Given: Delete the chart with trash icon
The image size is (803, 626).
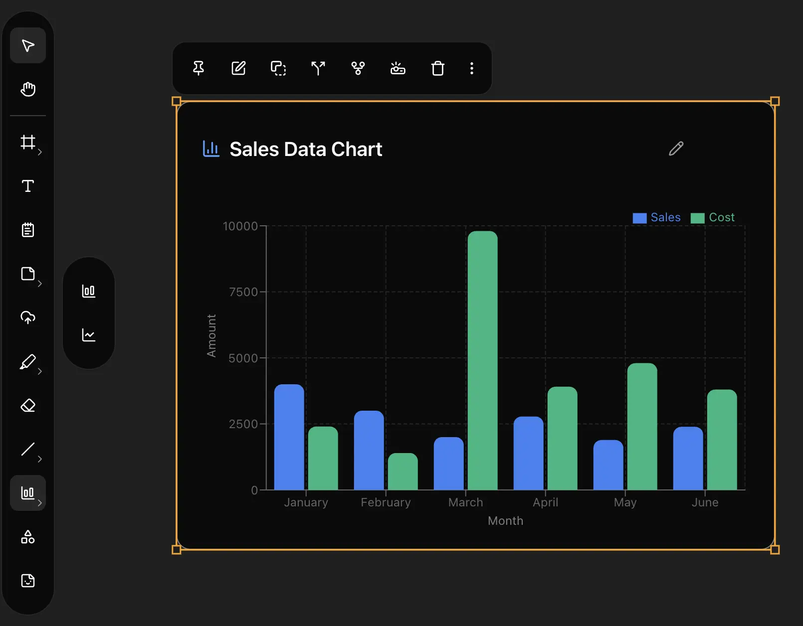Looking at the screenshot, I should [437, 68].
